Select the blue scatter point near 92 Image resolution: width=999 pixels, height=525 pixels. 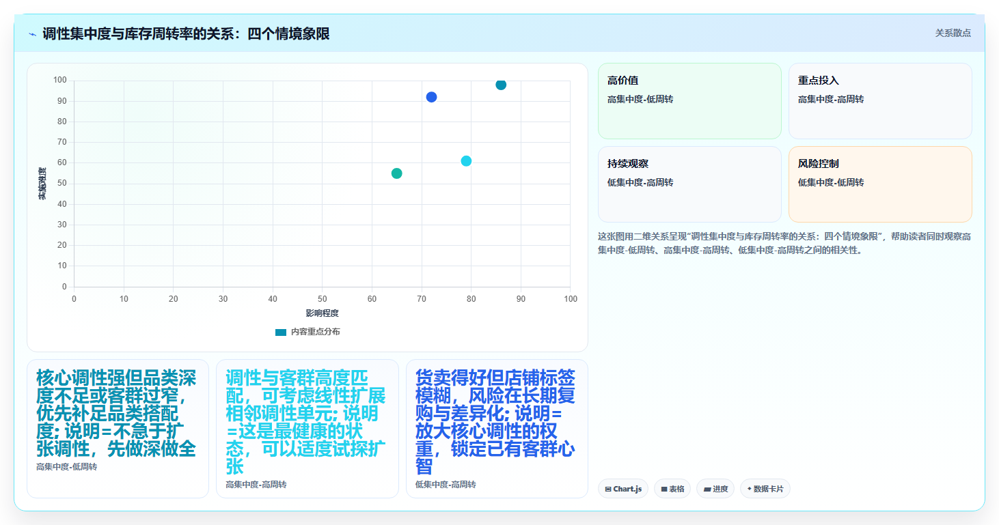point(431,97)
